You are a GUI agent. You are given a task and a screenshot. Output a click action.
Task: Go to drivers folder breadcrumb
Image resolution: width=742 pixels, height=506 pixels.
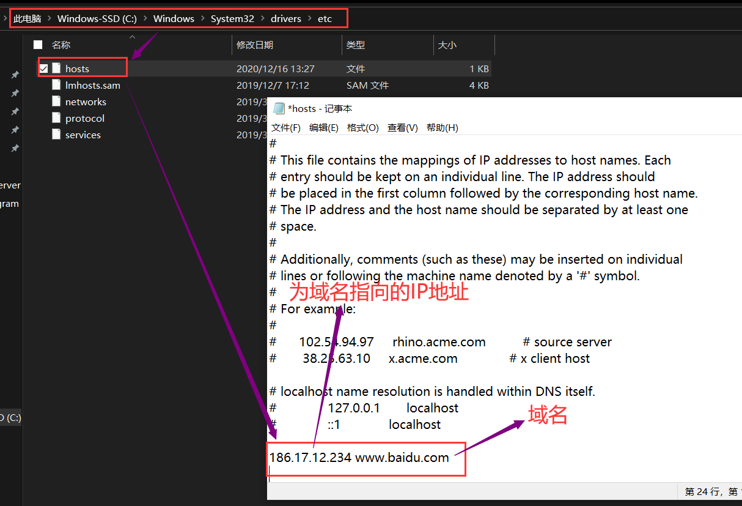(286, 18)
